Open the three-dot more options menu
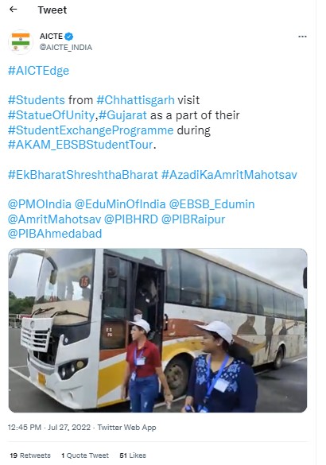This screenshot has width=326, height=465. 302,37
